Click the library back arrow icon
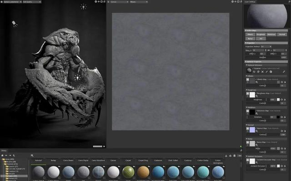This screenshot has width=291, height=181. click(x=6, y=156)
